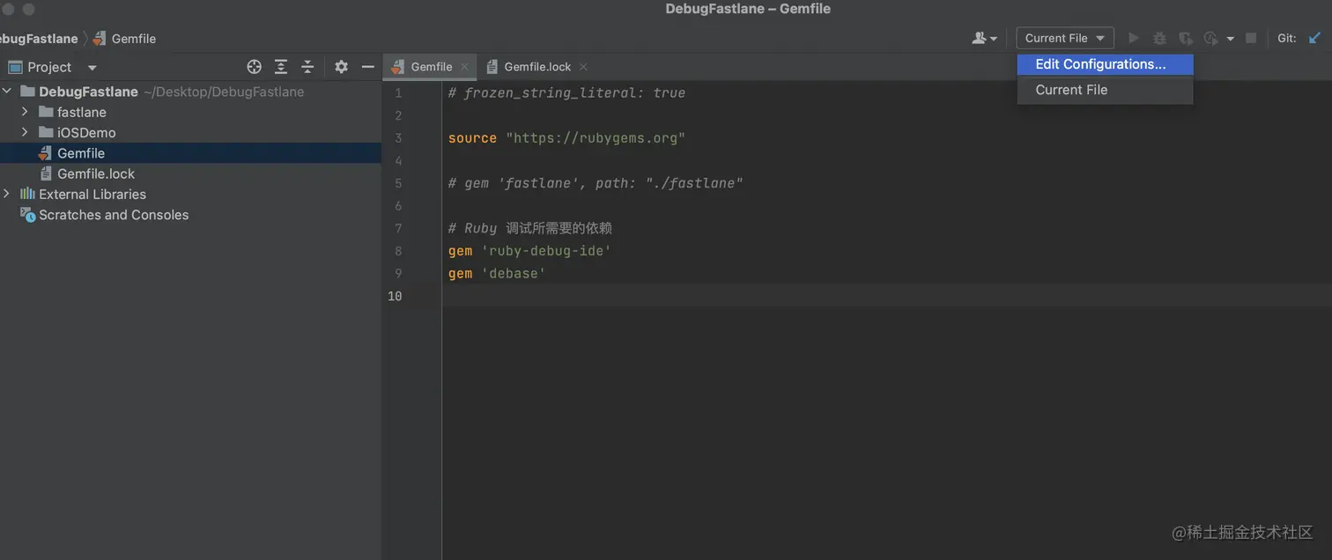Expand the External Libraries node
Image resolution: width=1332 pixels, height=560 pixels.
tap(7, 194)
